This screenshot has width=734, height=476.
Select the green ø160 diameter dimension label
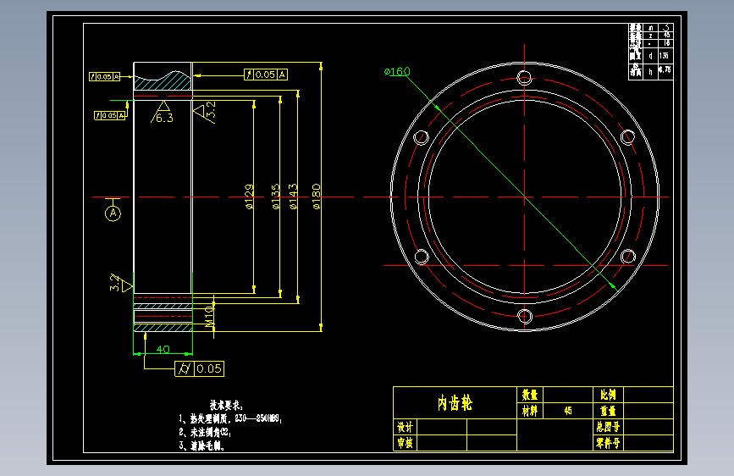point(397,71)
